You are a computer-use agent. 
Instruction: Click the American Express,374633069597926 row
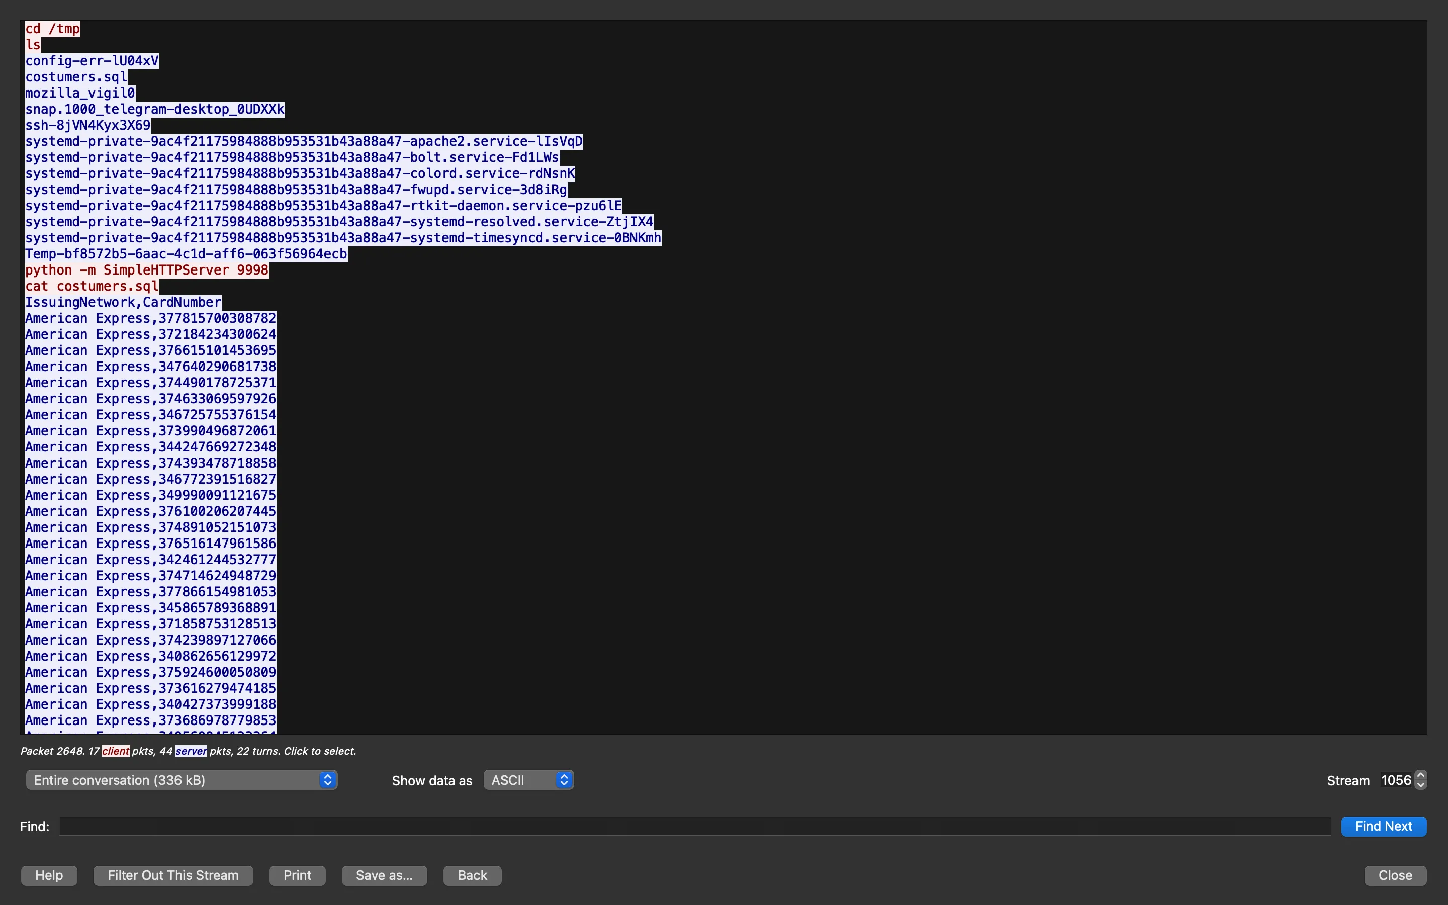click(x=151, y=399)
